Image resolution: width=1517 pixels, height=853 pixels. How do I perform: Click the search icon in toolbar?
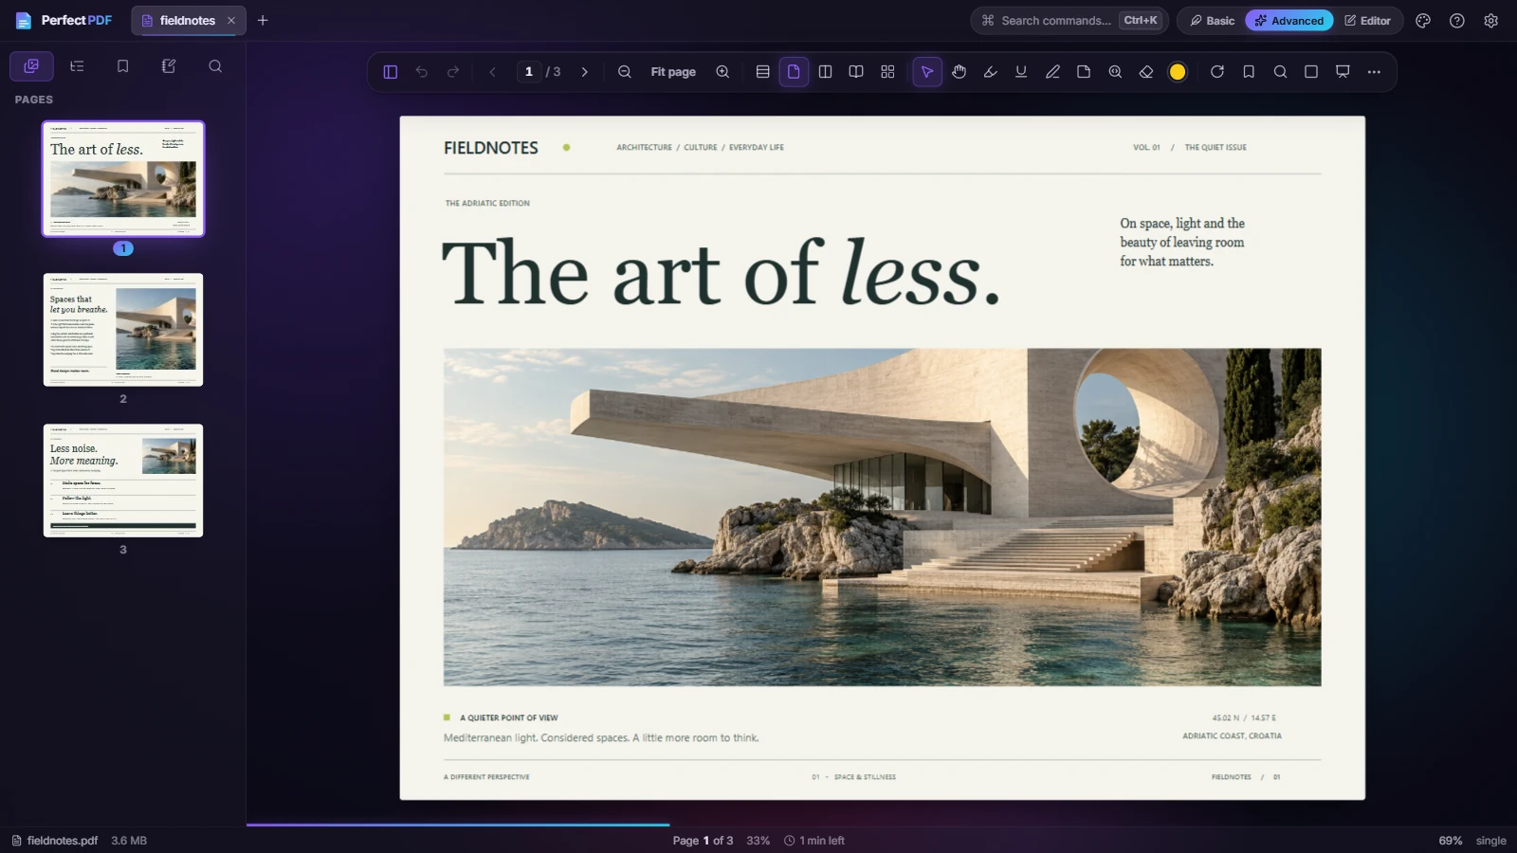pos(1280,72)
